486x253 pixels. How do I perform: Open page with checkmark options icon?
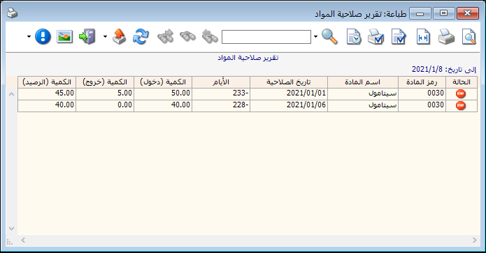pyautogui.click(x=399, y=37)
